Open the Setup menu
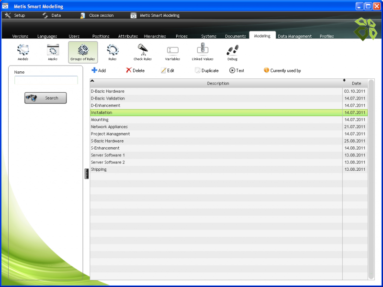 15,15
